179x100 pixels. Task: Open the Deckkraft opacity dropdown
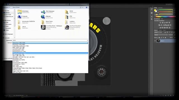[x=175, y=35]
